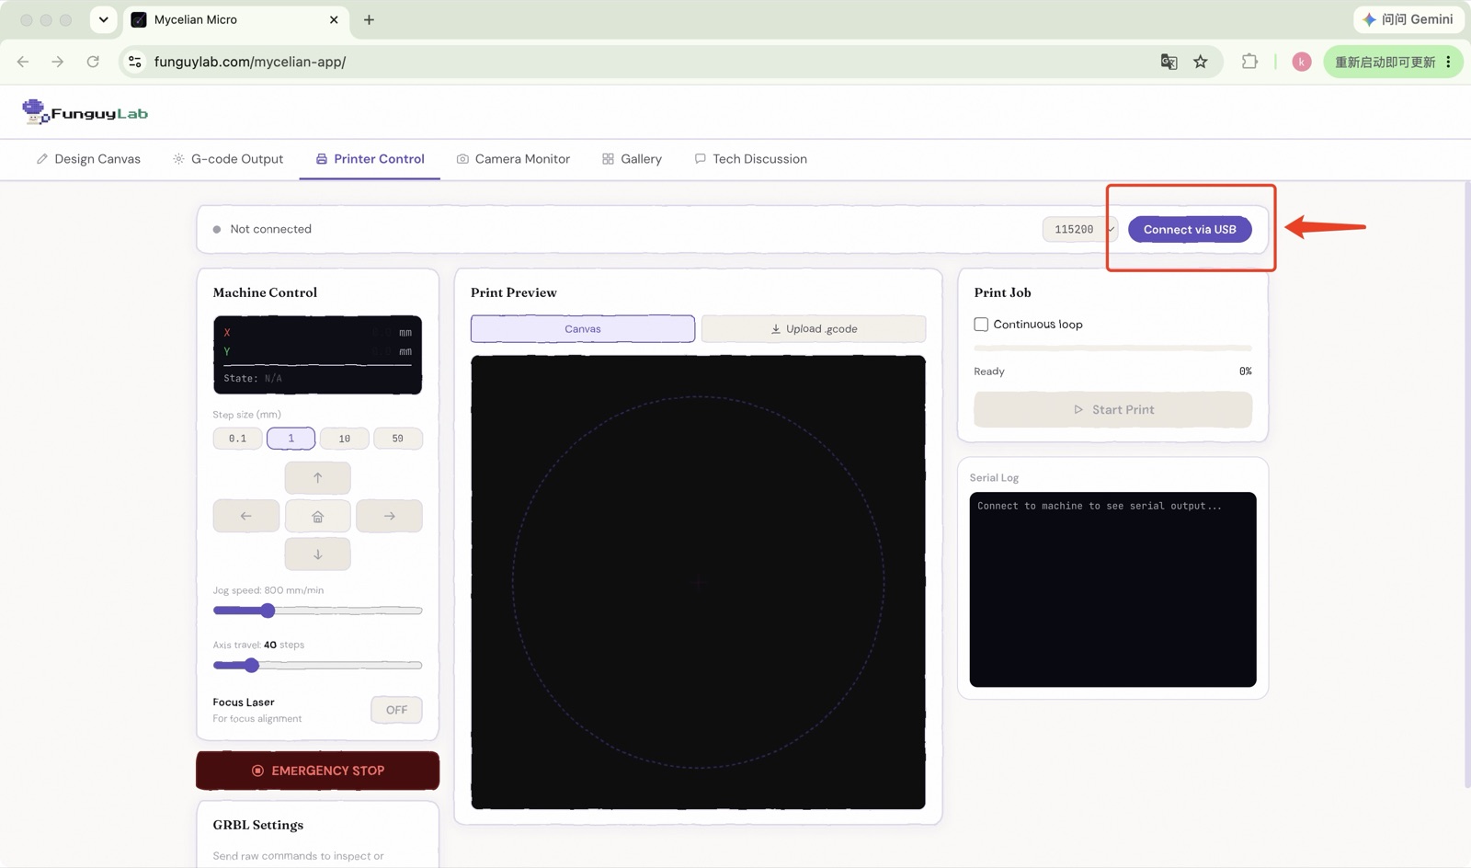Click the translate page icon
This screenshot has height=868, width=1471.
[1169, 62]
